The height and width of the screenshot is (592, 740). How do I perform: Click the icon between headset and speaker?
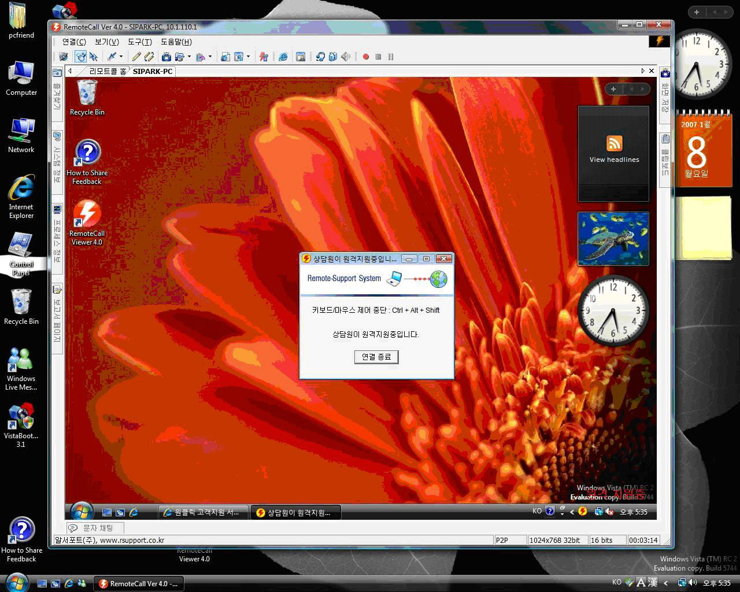(x=333, y=57)
